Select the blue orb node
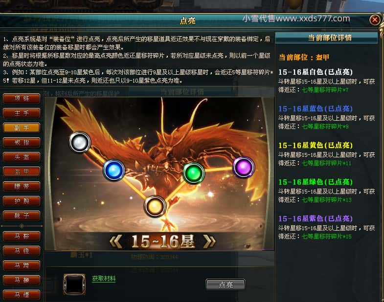This screenshot has width=384, height=302. (x=114, y=171)
